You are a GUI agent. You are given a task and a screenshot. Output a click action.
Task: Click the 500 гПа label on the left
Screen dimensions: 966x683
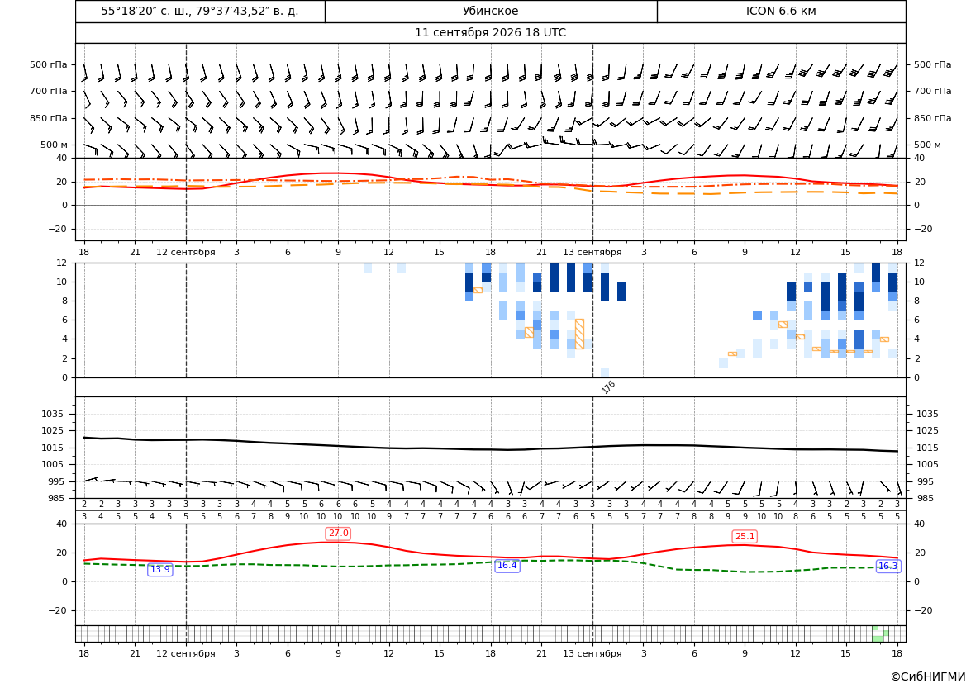point(49,64)
